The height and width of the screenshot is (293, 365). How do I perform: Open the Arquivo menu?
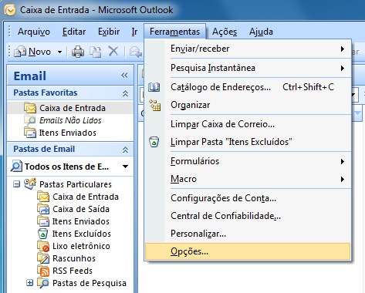pyautogui.click(x=34, y=32)
